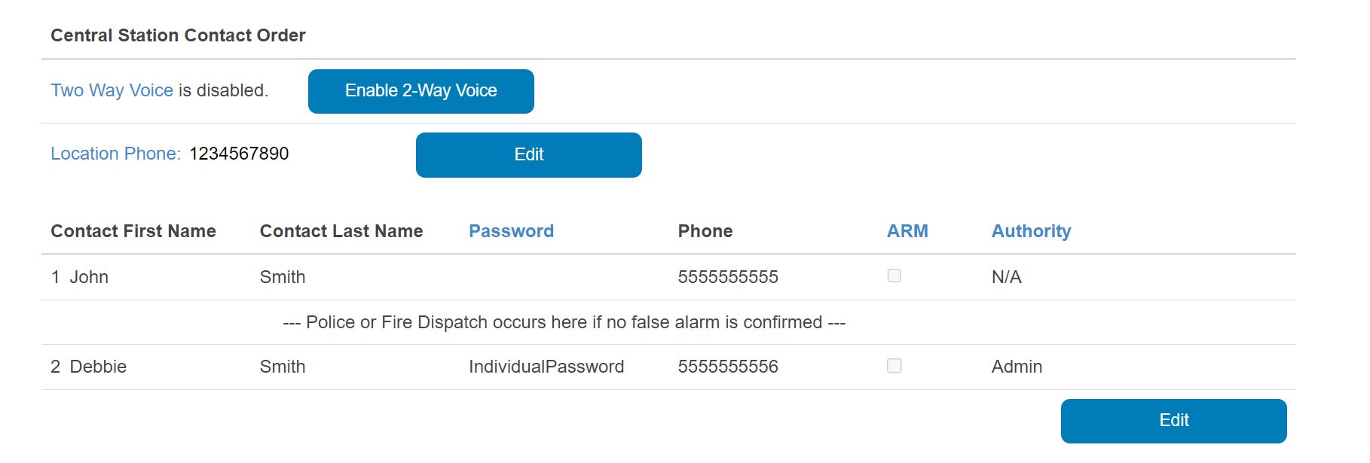This screenshot has height=463, width=1370.
Task: Click the Location Phone link
Action: [115, 154]
